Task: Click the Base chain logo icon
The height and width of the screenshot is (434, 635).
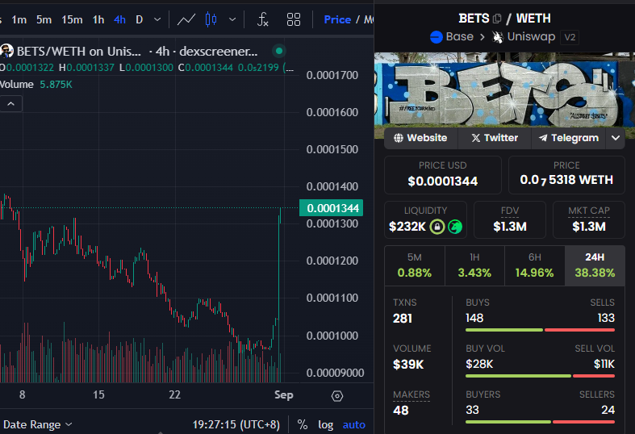Action: tap(437, 37)
